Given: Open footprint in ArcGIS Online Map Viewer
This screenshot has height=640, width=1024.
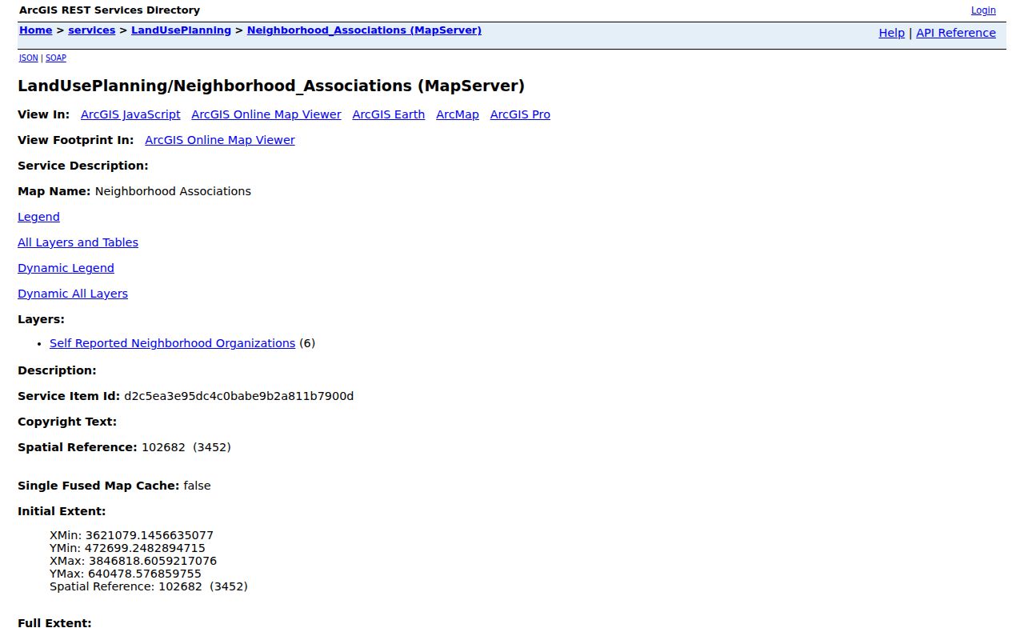Looking at the screenshot, I should pyautogui.click(x=220, y=140).
